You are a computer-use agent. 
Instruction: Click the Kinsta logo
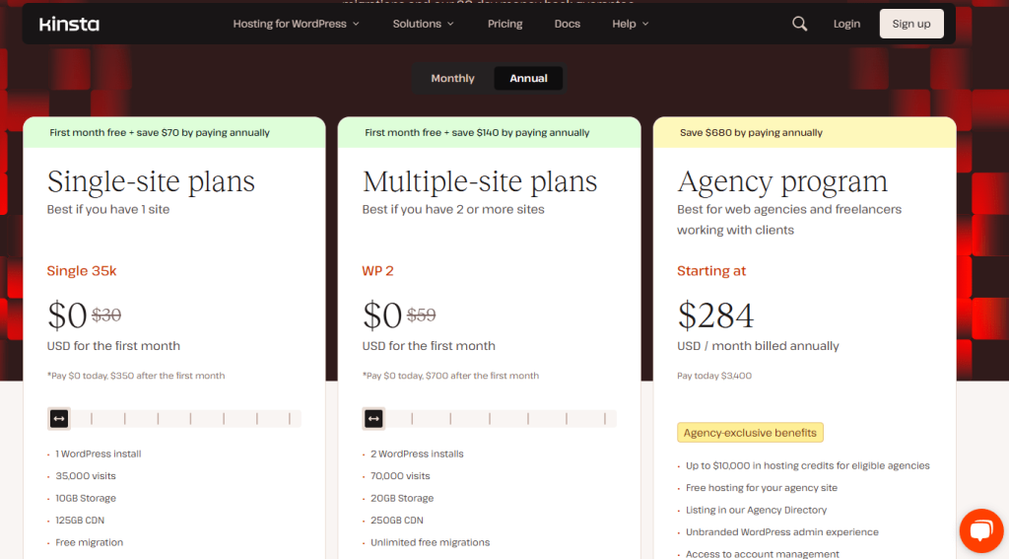(69, 25)
